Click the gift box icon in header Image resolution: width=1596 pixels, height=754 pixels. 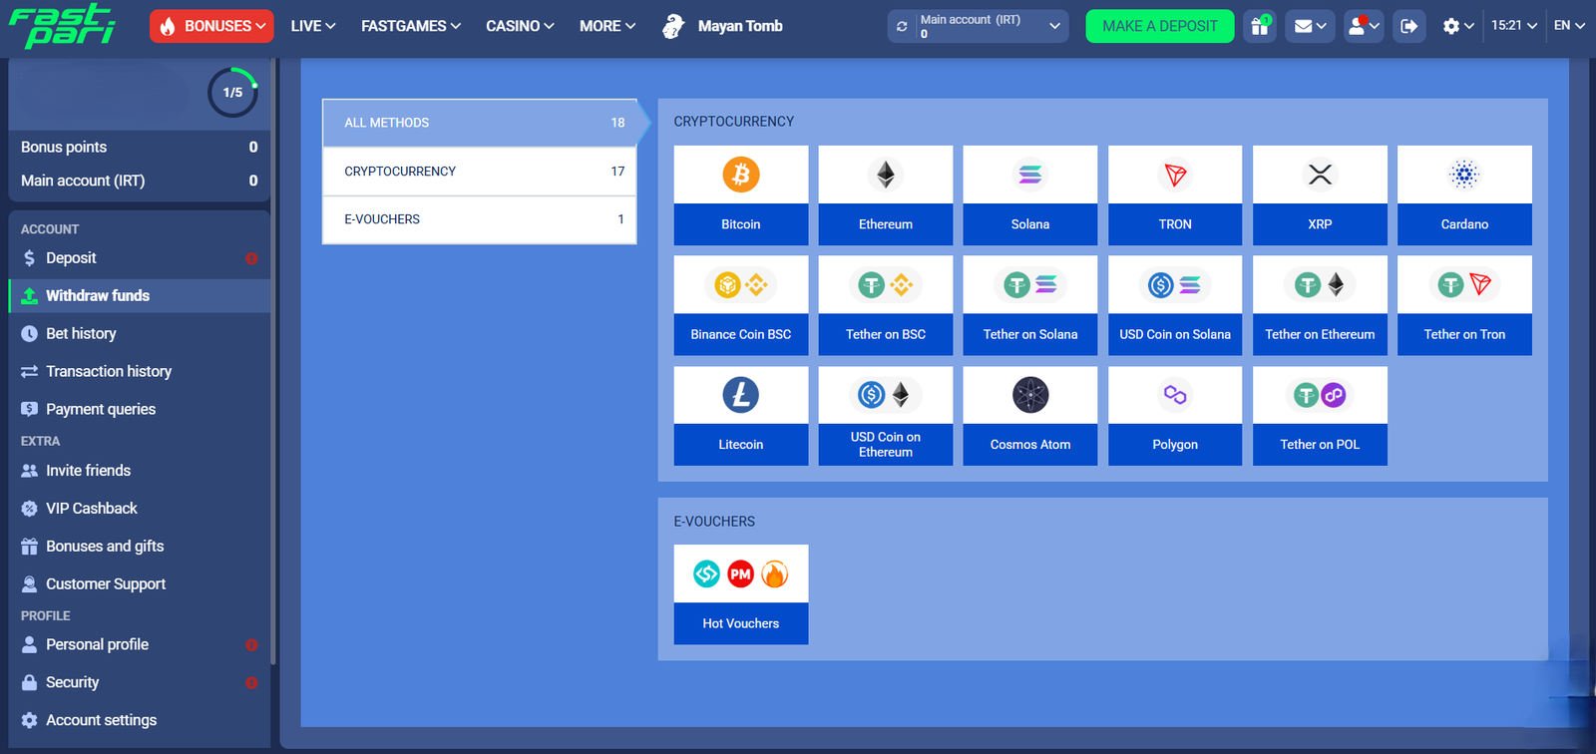(1260, 26)
